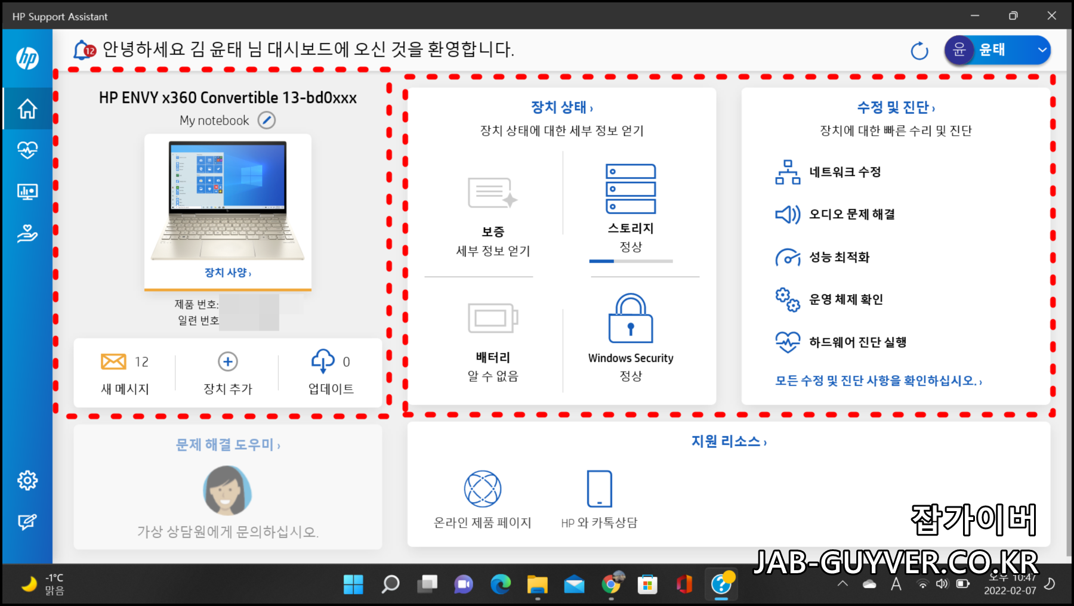Select 오디오 문제 해결 text

coord(852,214)
